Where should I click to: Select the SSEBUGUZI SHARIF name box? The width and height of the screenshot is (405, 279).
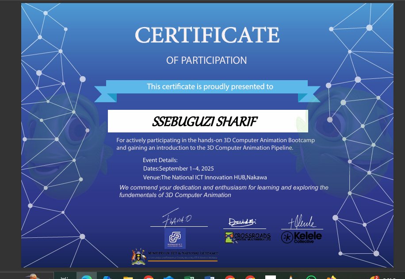[208, 121]
